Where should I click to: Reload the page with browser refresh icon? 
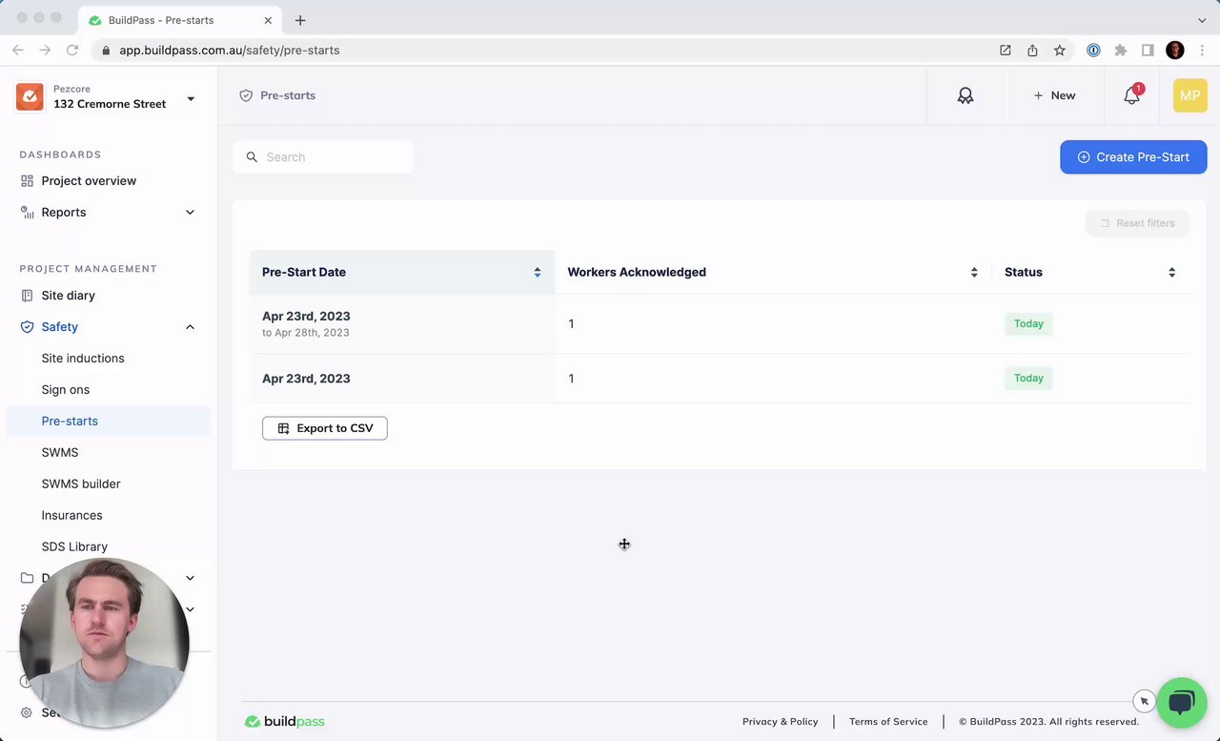pos(72,51)
